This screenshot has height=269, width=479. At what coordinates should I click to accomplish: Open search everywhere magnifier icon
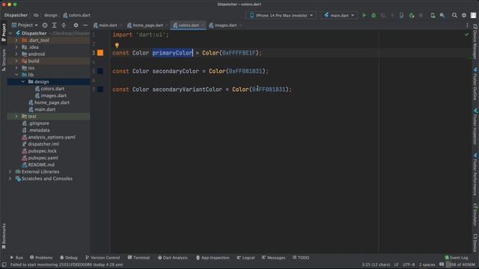454,15
